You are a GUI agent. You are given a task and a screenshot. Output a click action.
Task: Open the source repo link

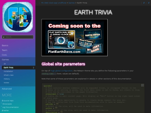click(8, 101)
